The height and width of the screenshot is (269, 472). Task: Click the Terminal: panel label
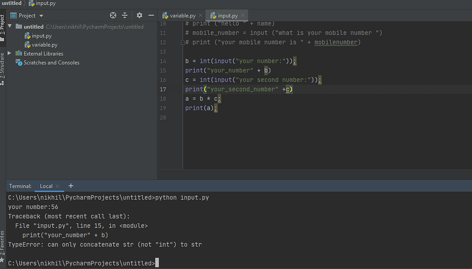click(x=20, y=186)
